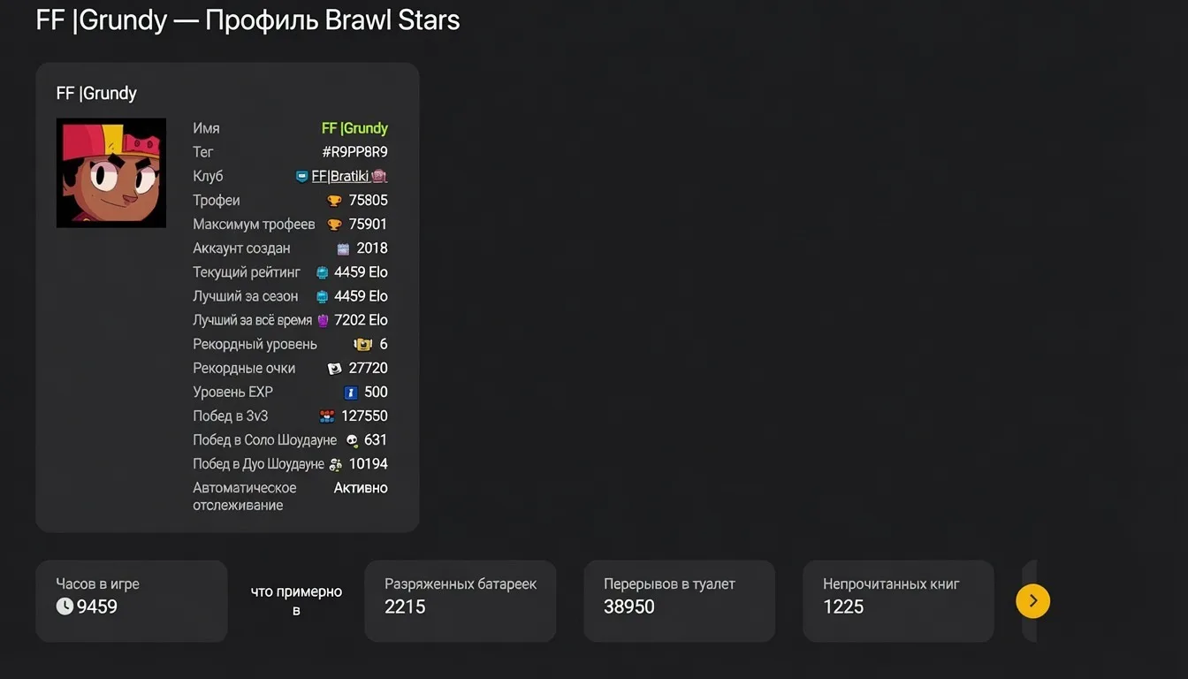Click the trophy icon beside Максимум трофеев
Screen dimensions: 1188x679
pos(334,225)
